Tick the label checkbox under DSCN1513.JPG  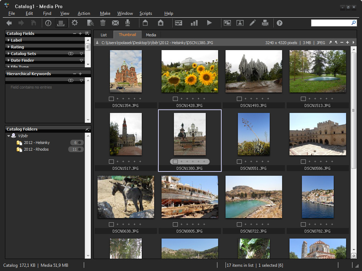tap(303, 99)
